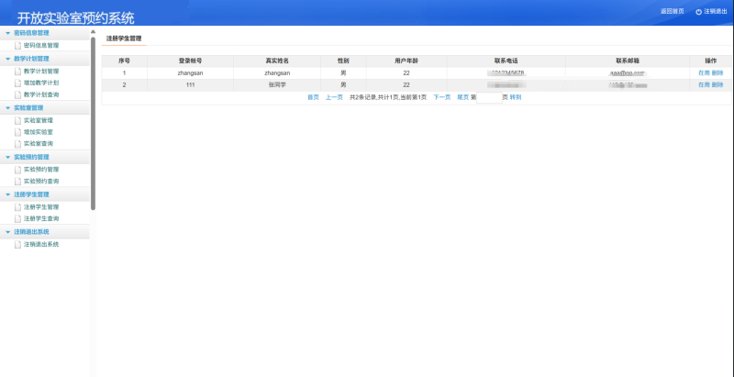
Task: Open 实验预约查询 label in sidebar
Action: 41,181
